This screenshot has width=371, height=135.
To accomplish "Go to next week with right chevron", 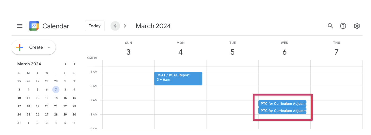I will point(125,26).
